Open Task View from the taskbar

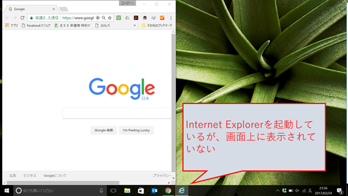[x=114, y=191]
